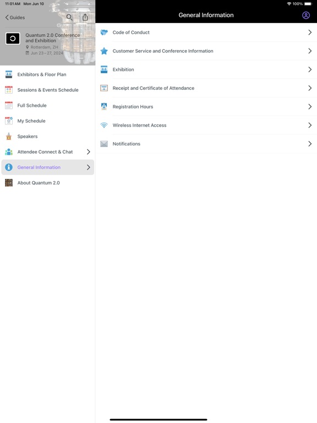Select Receipt and Certificate of Attendance text
The image size is (317, 423).
click(154, 88)
